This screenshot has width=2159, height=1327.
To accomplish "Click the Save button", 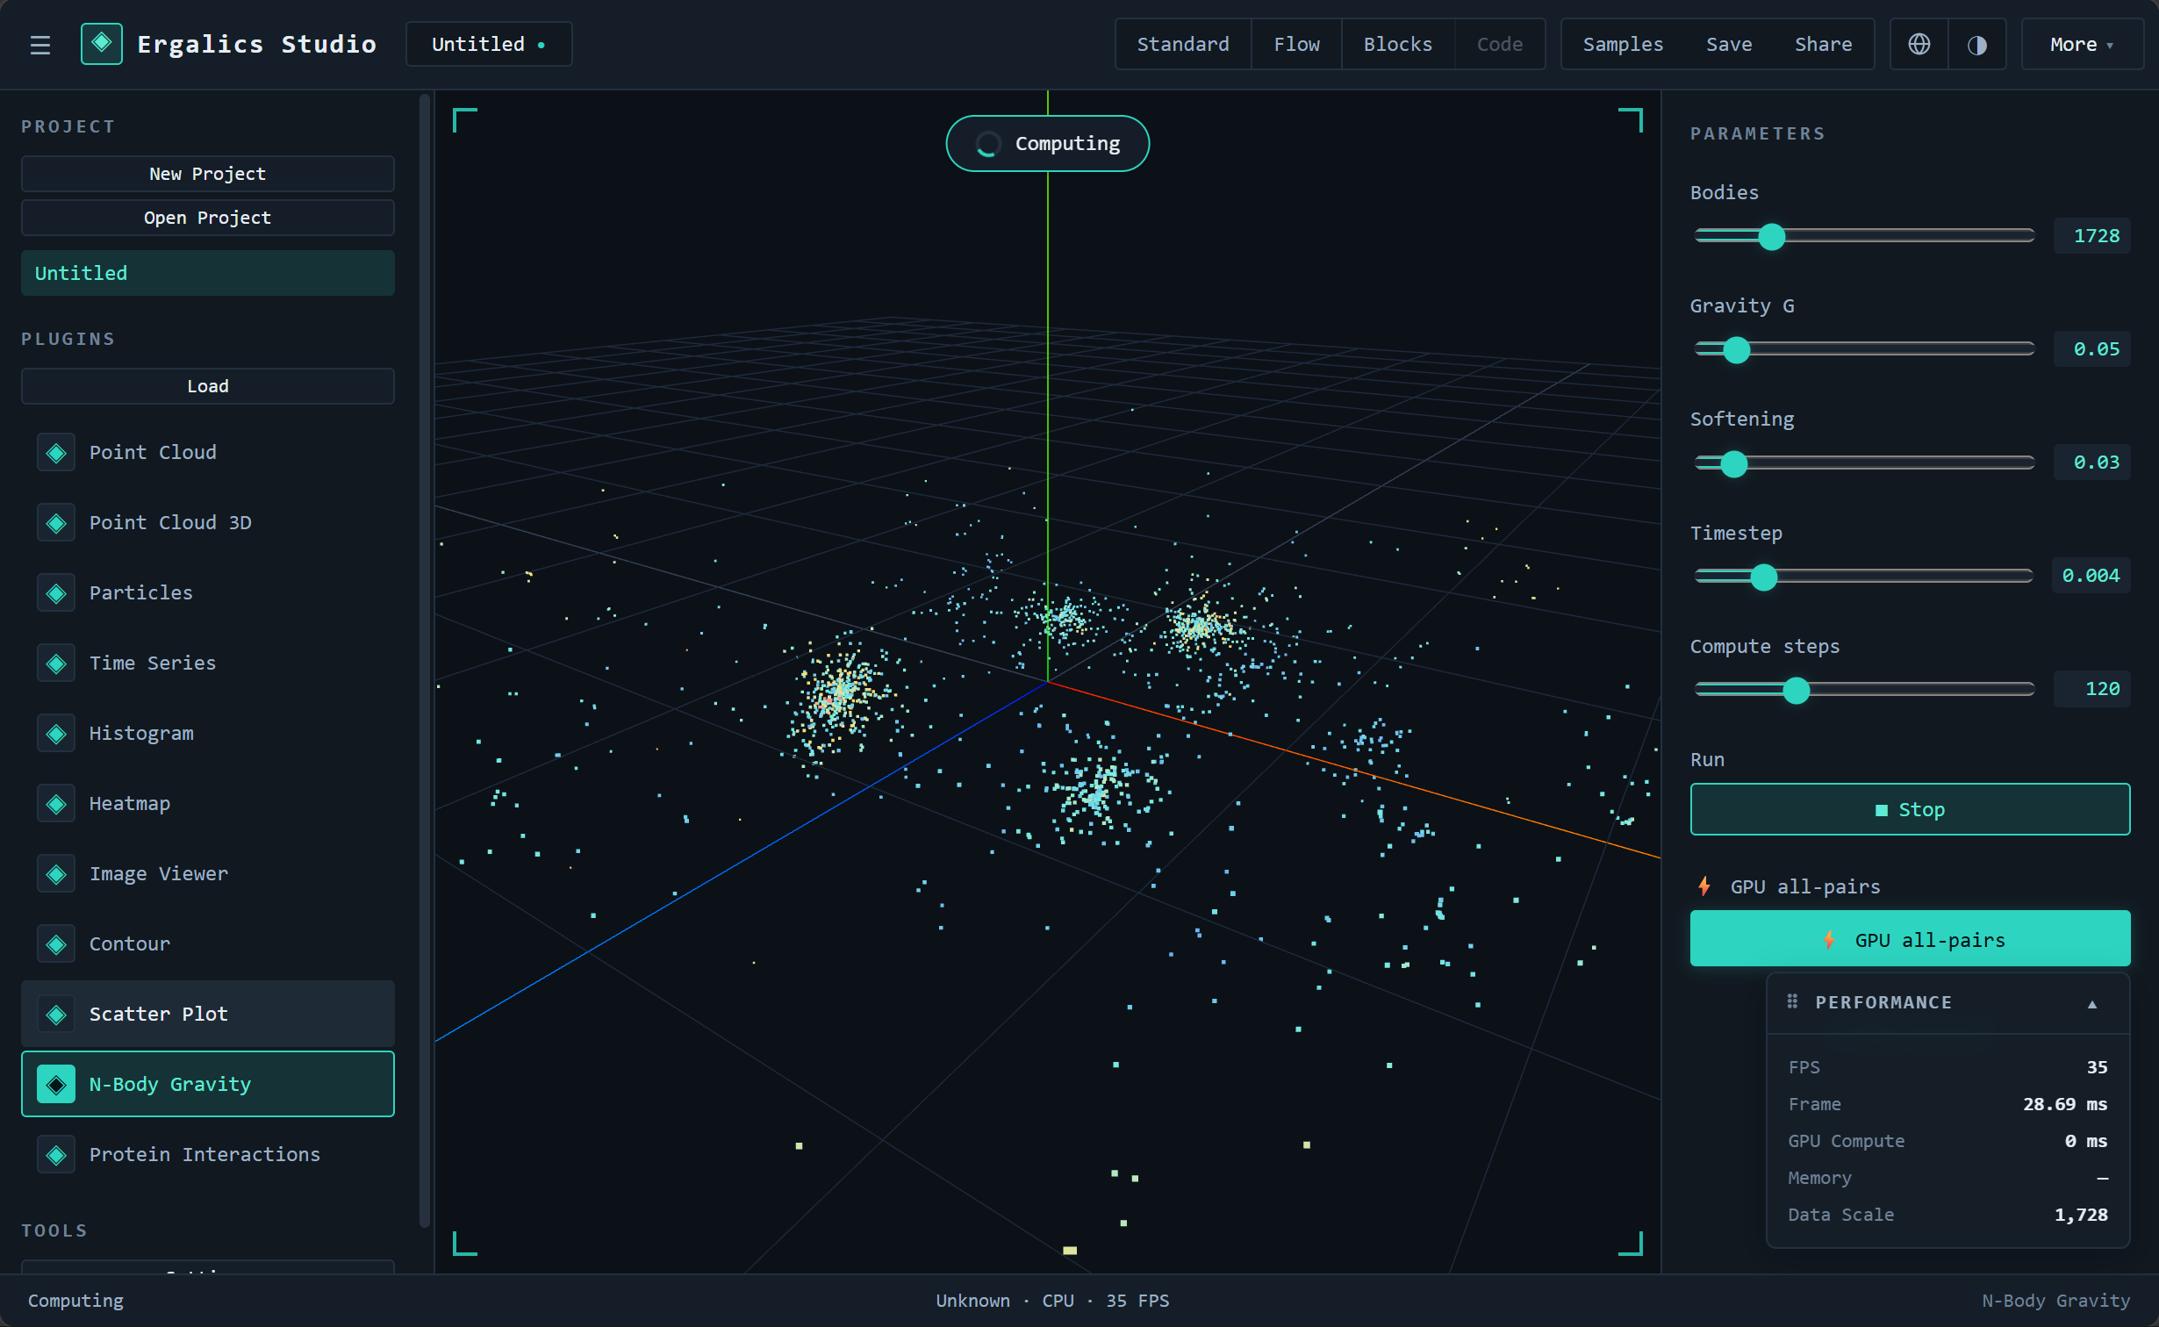I will click(x=1729, y=44).
